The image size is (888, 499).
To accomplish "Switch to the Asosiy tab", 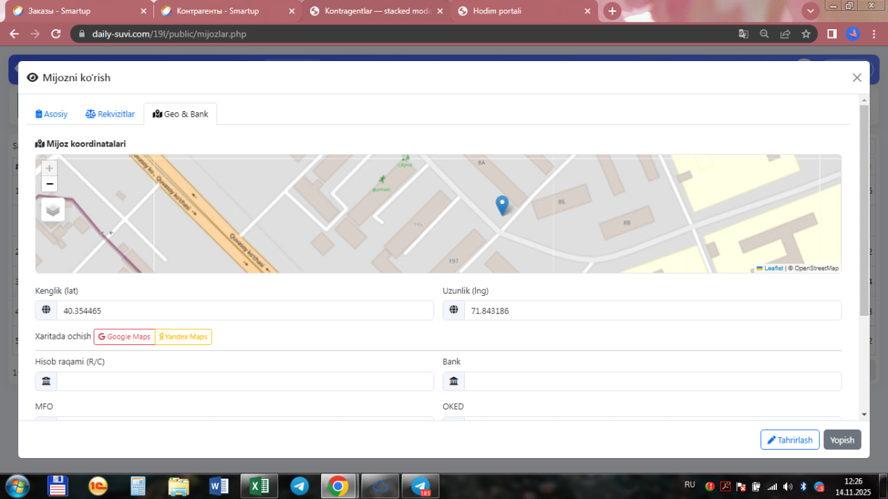I will tap(52, 114).
